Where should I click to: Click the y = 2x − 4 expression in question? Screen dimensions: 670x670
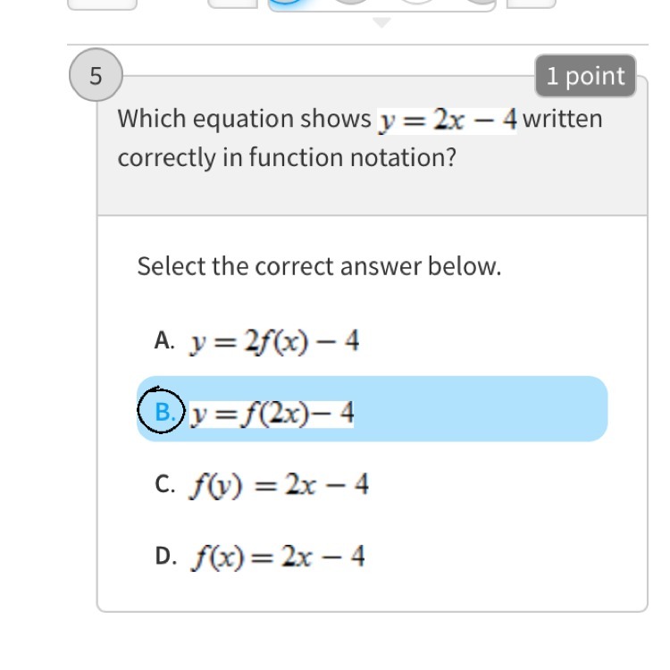click(x=448, y=120)
